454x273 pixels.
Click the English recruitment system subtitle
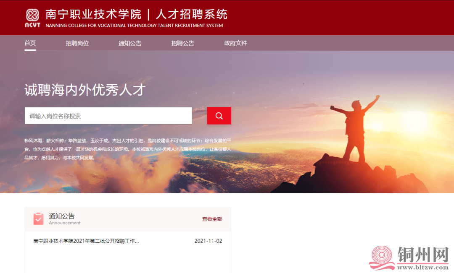pyautogui.click(x=134, y=26)
